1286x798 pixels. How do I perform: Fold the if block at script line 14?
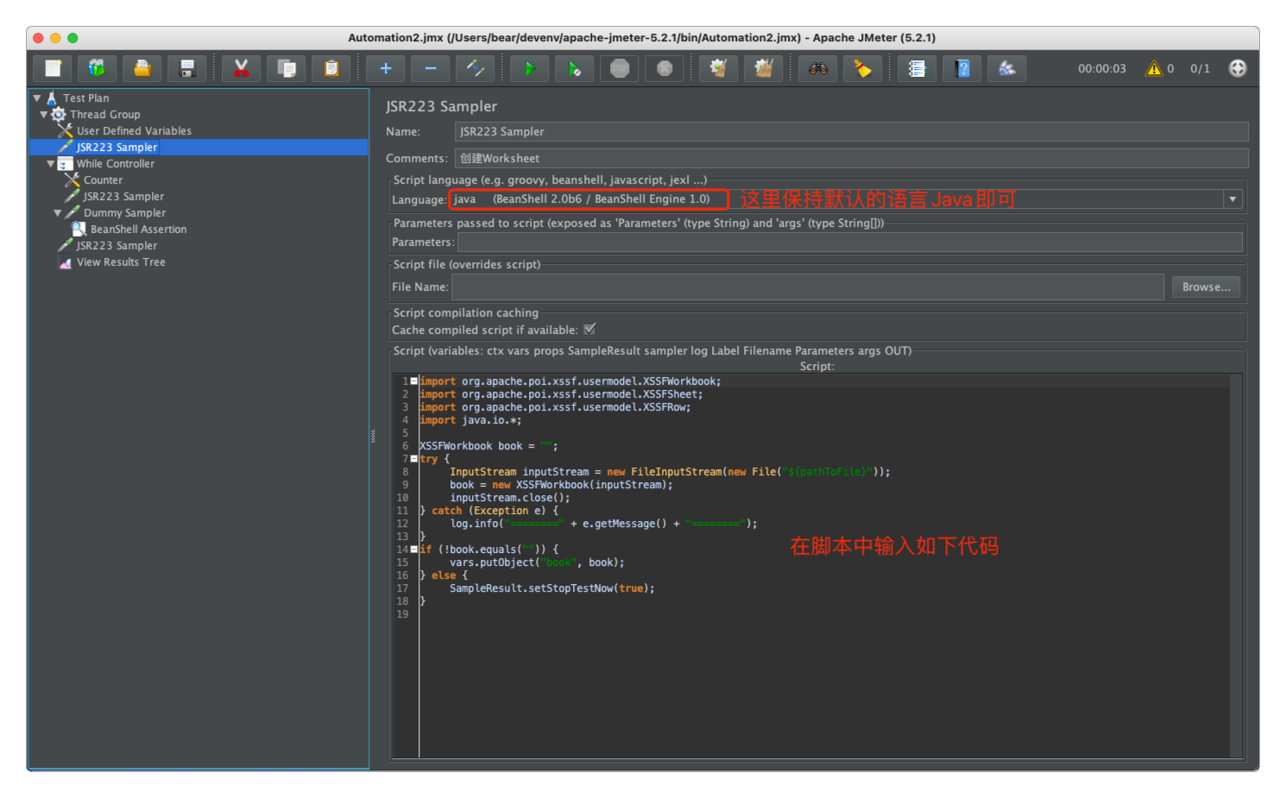pyautogui.click(x=414, y=549)
